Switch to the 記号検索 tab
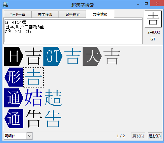The width and height of the screenshot is (164, 143). 73,14
